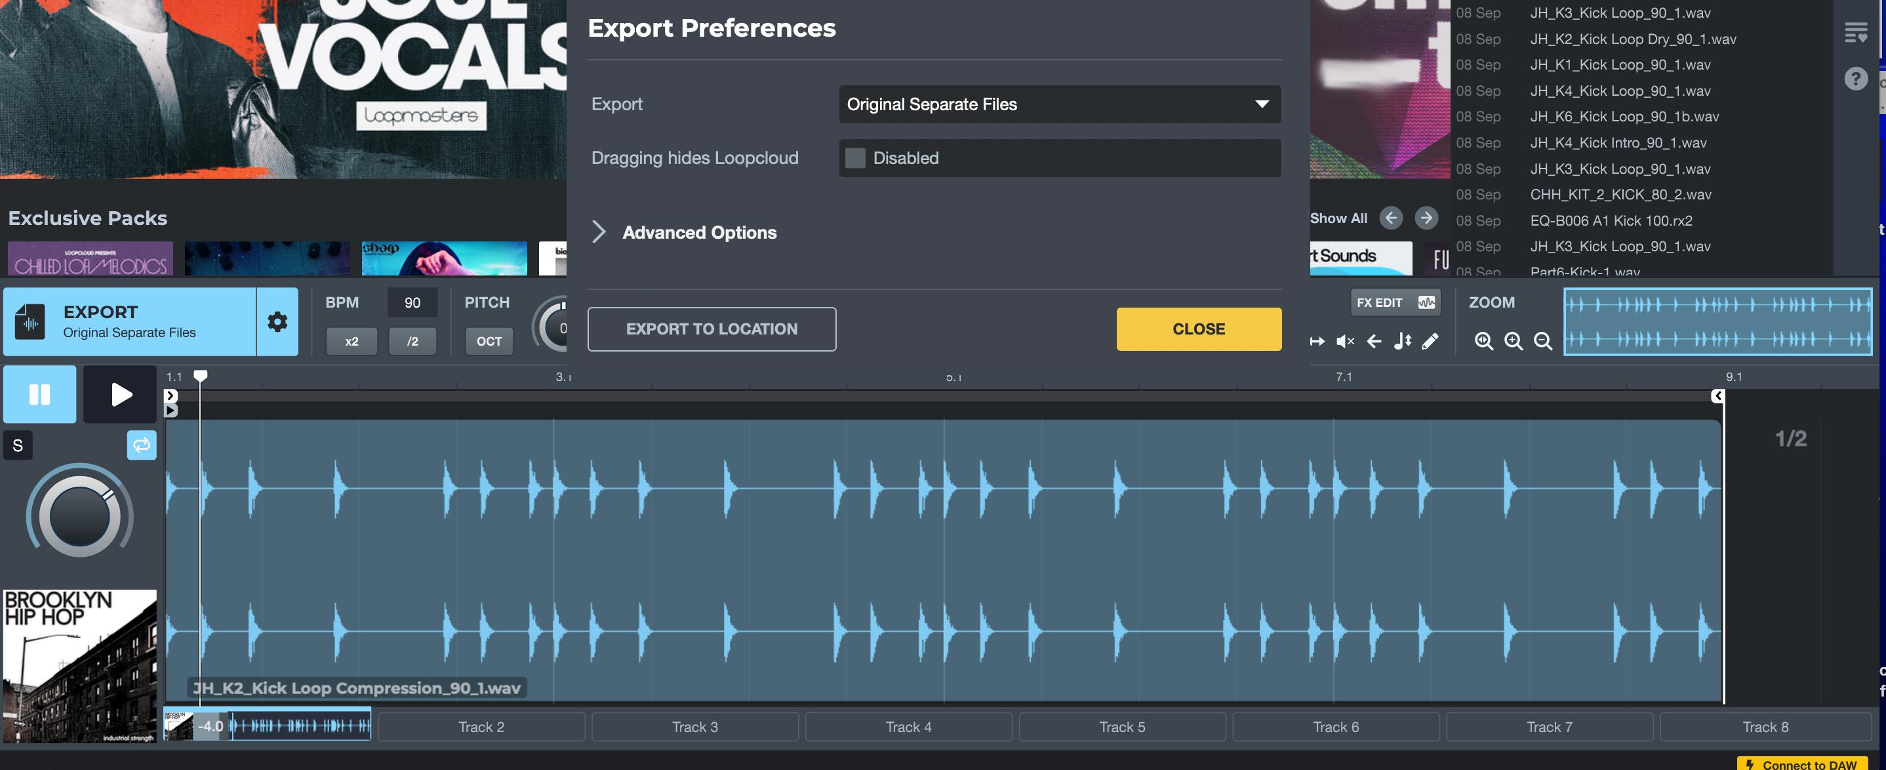The height and width of the screenshot is (770, 1886).
Task: Open the help question mark icon
Action: (1855, 78)
